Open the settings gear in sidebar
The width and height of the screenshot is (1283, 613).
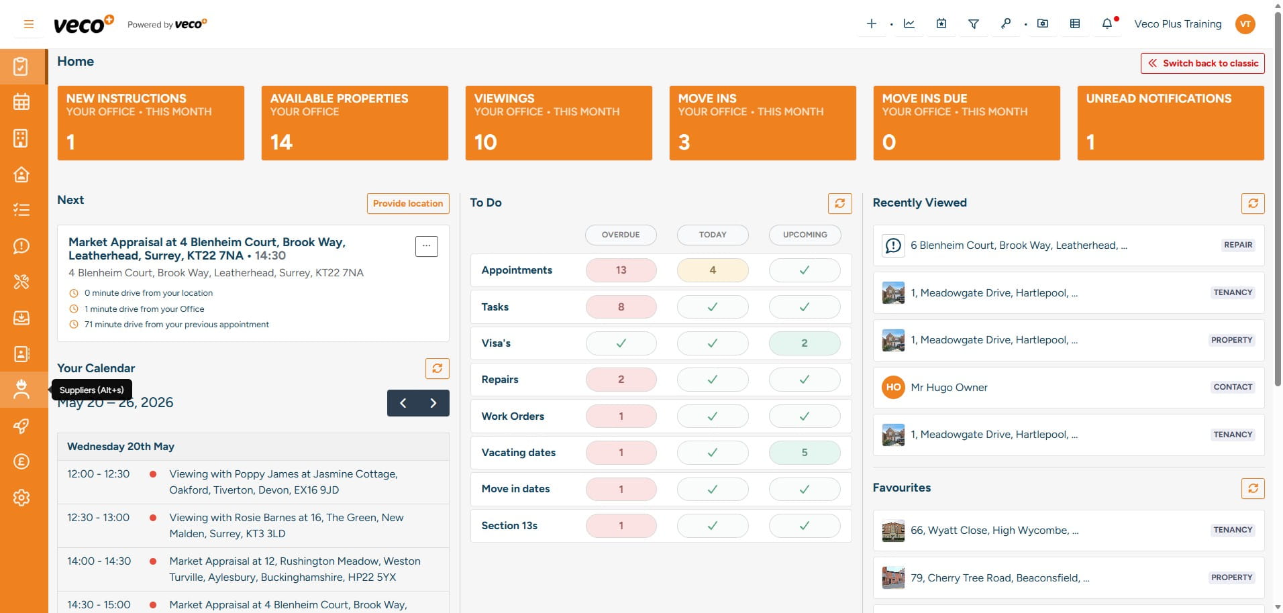pos(21,498)
